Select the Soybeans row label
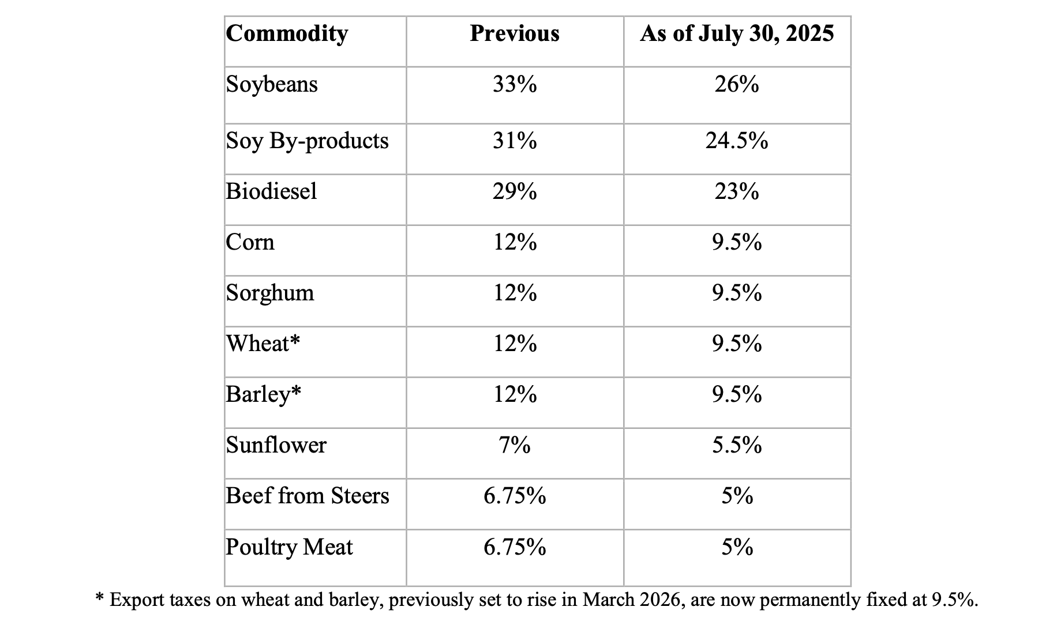The height and width of the screenshot is (633, 1057). (x=272, y=85)
